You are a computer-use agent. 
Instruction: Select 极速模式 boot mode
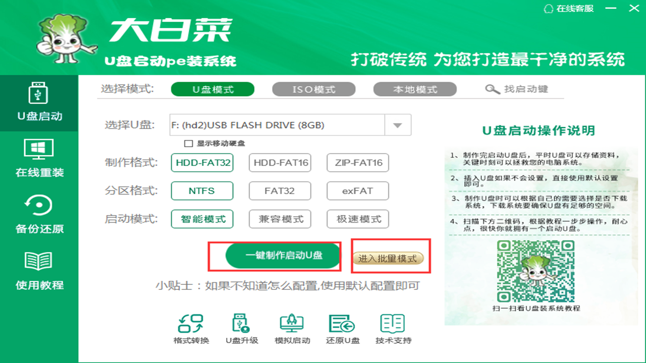click(x=358, y=219)
